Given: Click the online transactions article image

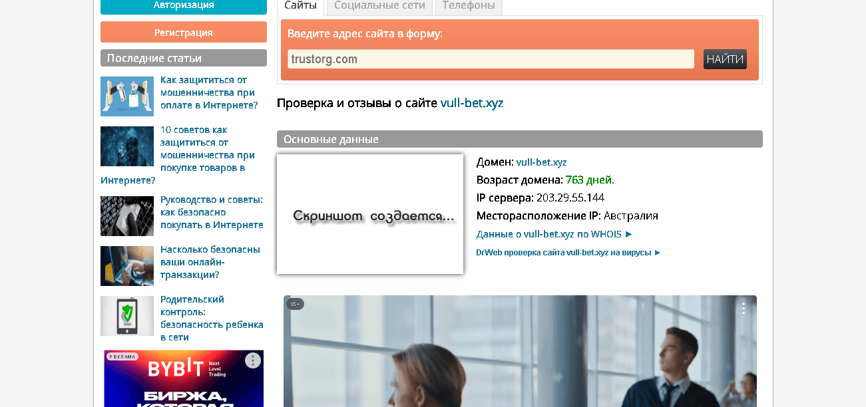Looking at the screenshot, I should 126,266.
